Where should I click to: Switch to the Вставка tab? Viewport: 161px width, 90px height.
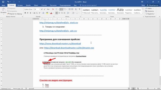coord(20,5)
